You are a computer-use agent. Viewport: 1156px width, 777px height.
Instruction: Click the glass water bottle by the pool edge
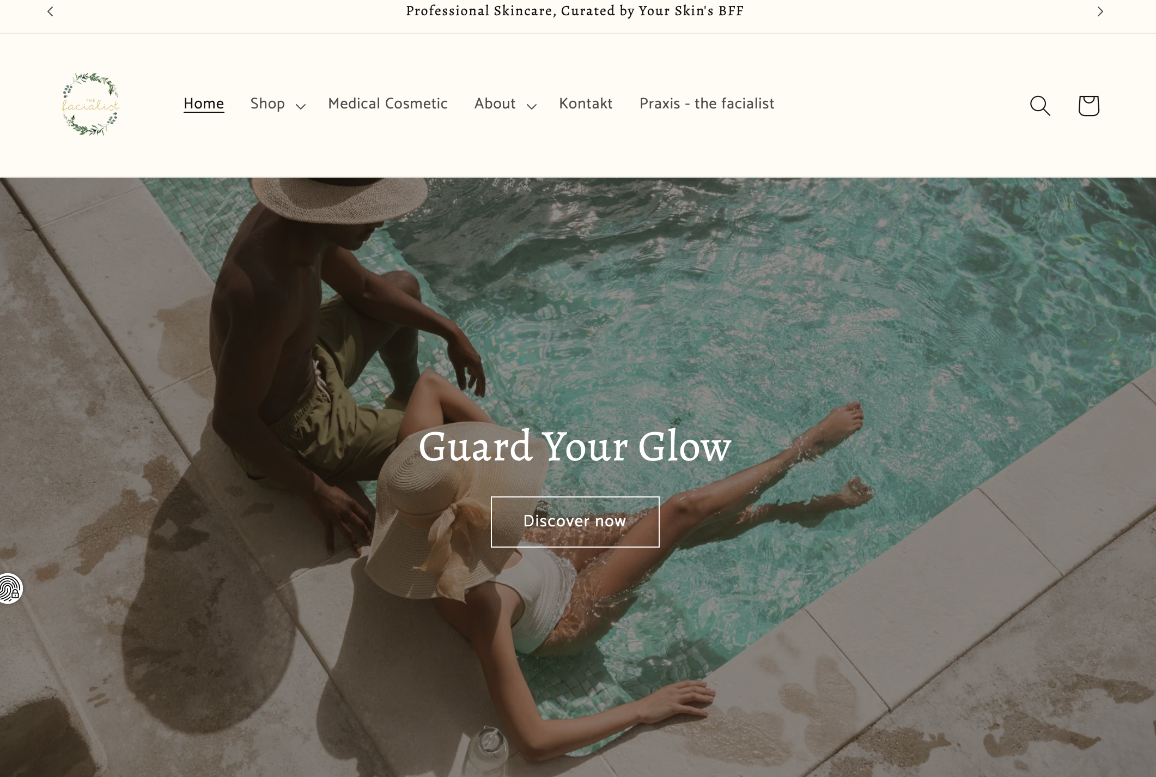(489, 751)
